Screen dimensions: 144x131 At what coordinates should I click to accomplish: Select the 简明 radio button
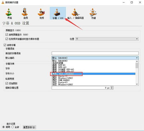[3, 127]
